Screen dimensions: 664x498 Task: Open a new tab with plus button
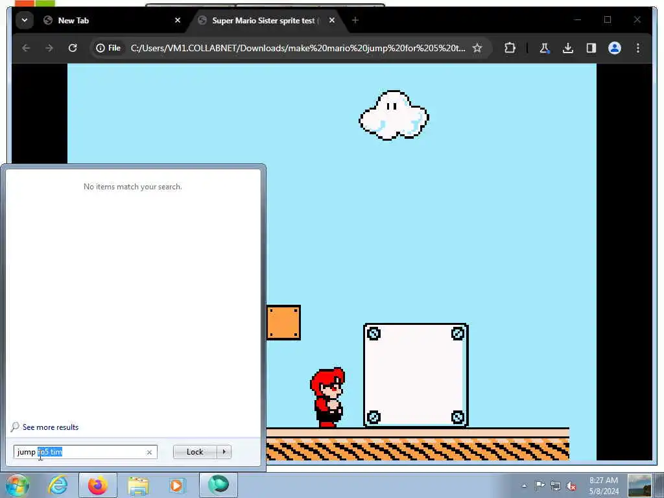tap(355, 20)
